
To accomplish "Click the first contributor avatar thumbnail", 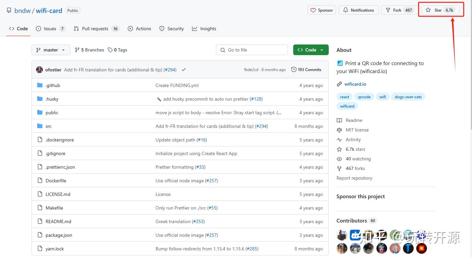I will pyautogui.click(x=342, y=235).
